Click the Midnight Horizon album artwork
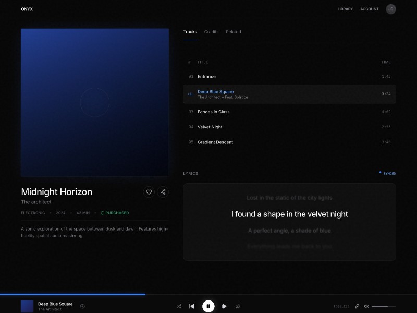 (95, 102)
